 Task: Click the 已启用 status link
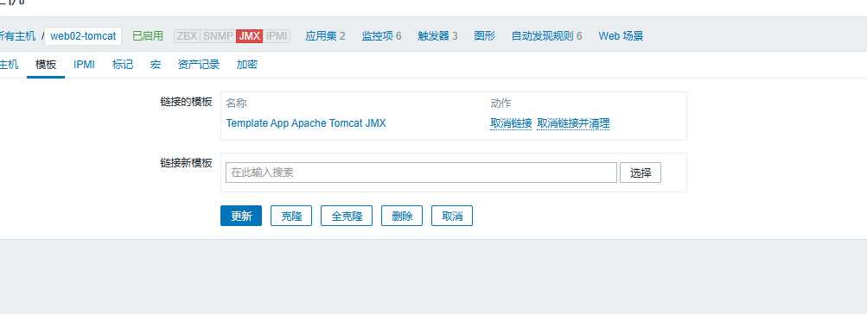(148, 36)
